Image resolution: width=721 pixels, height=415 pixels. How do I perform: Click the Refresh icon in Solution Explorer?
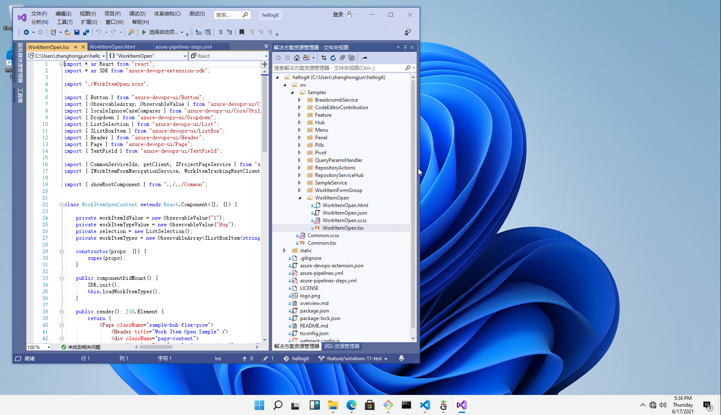pyautogui.click(x=333, y=58)
